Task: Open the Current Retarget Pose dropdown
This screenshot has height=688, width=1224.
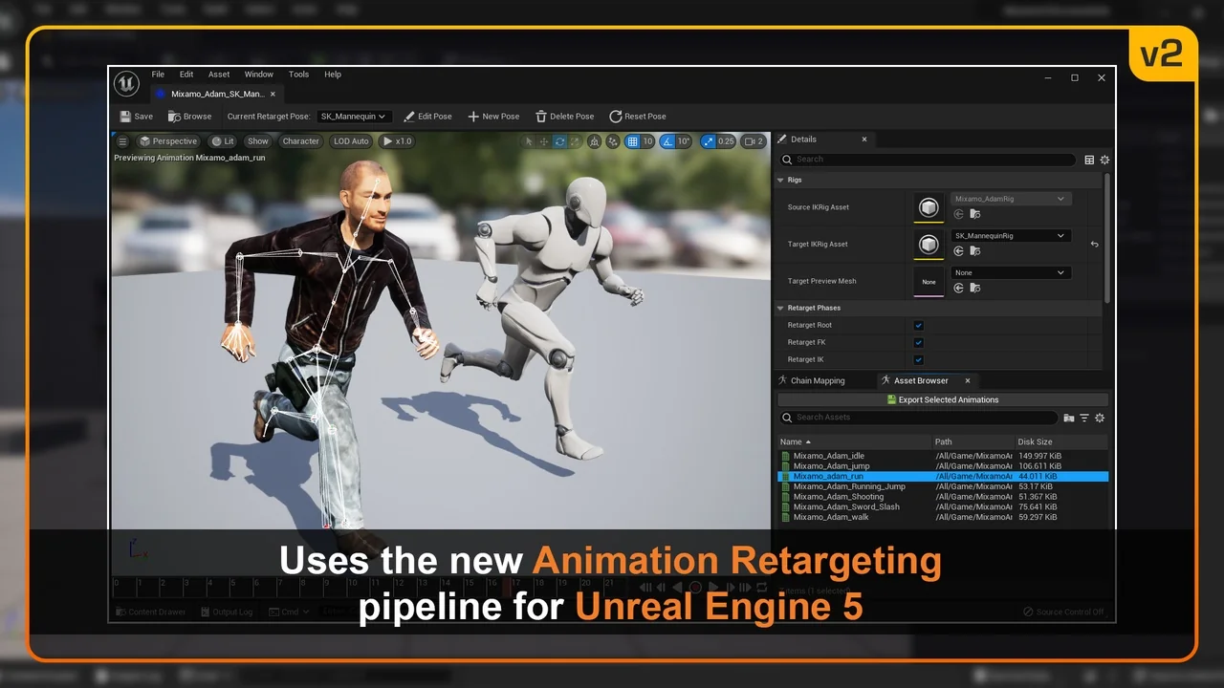Action: 353,117
